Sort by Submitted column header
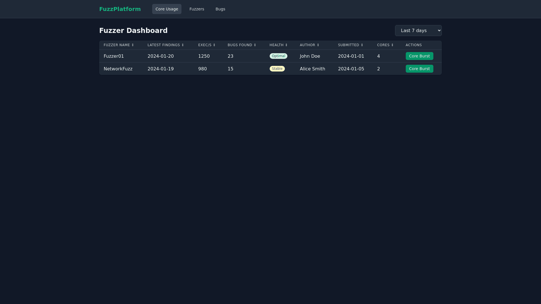 pyautogui.click(x=351, y=45)
